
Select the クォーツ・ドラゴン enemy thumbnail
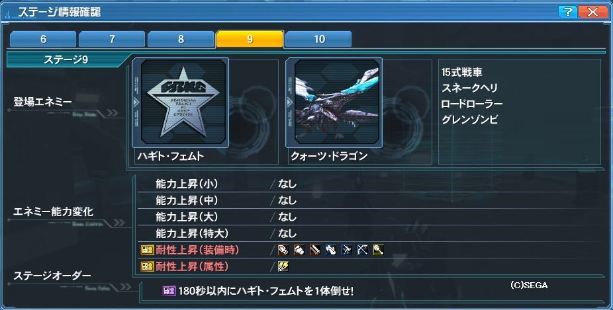(336, 102)
